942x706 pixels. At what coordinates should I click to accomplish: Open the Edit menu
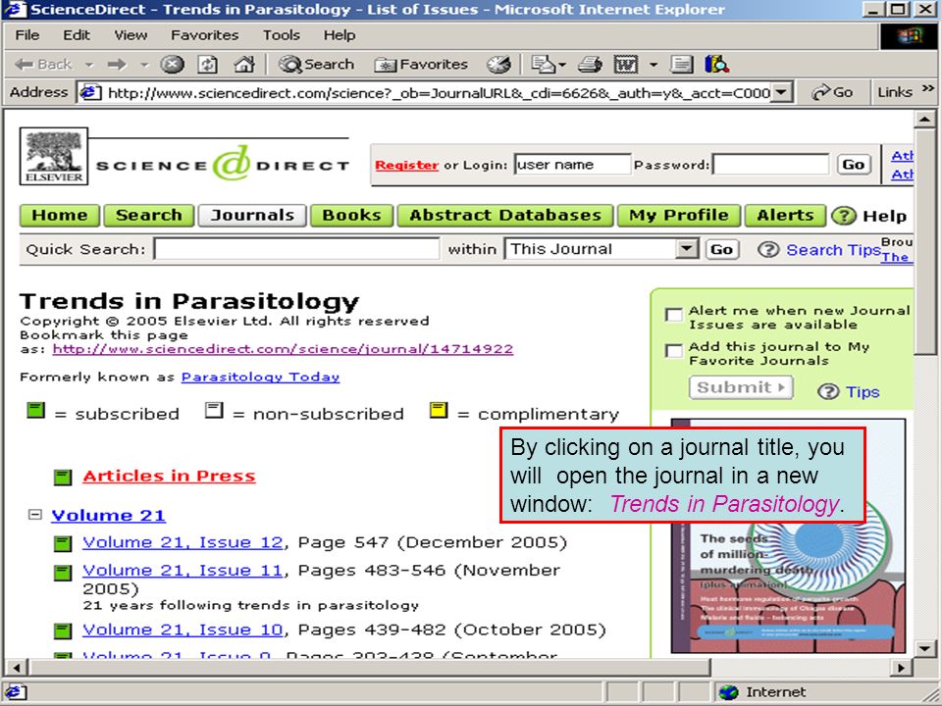coord(77,35)
